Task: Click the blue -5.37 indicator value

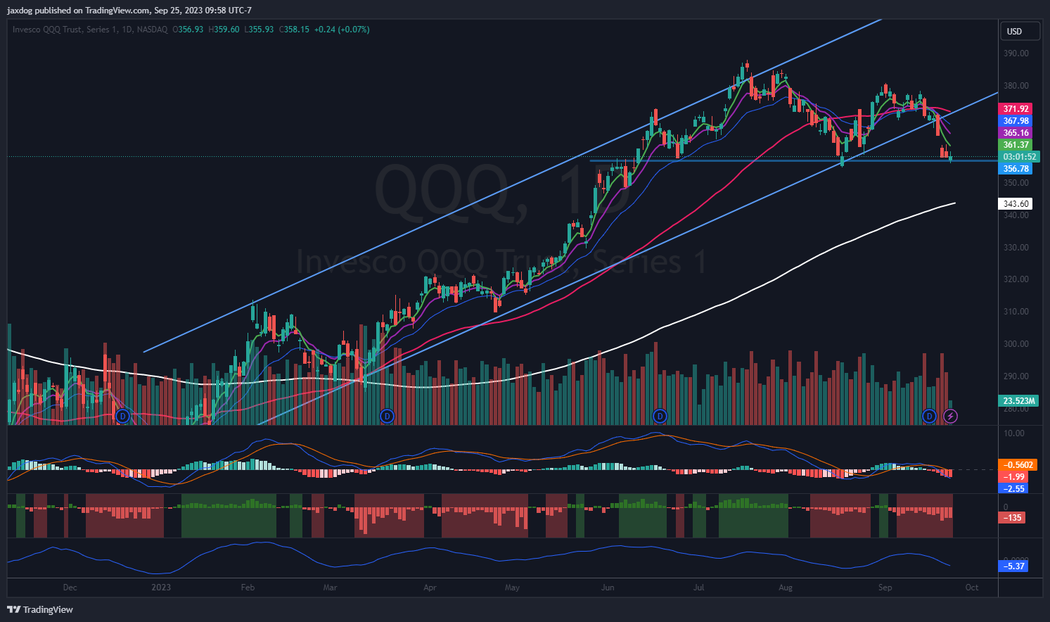Action: (1013, 566)
